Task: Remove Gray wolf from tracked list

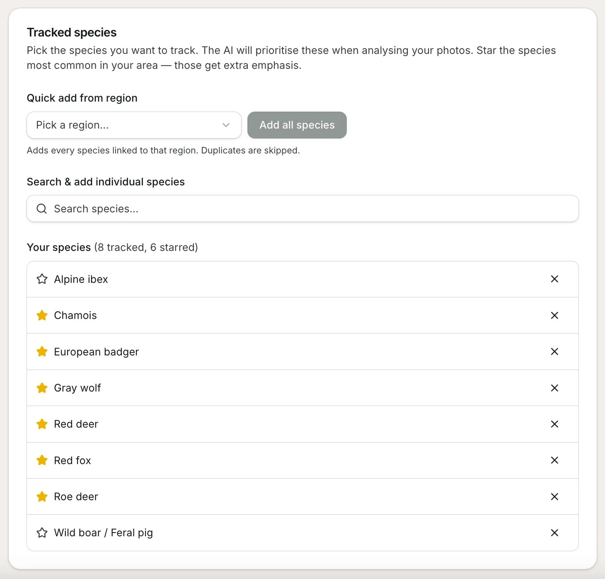Action: tap(554, 388)
